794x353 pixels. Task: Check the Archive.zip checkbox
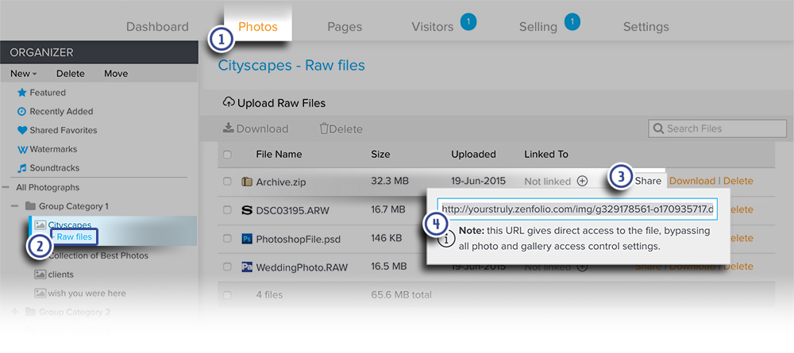coord(227,181)
